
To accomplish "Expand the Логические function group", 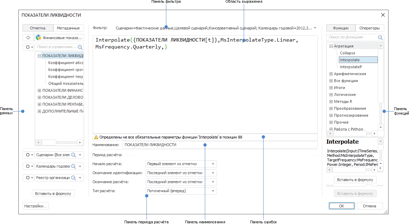I will click(x=331, y=95).
